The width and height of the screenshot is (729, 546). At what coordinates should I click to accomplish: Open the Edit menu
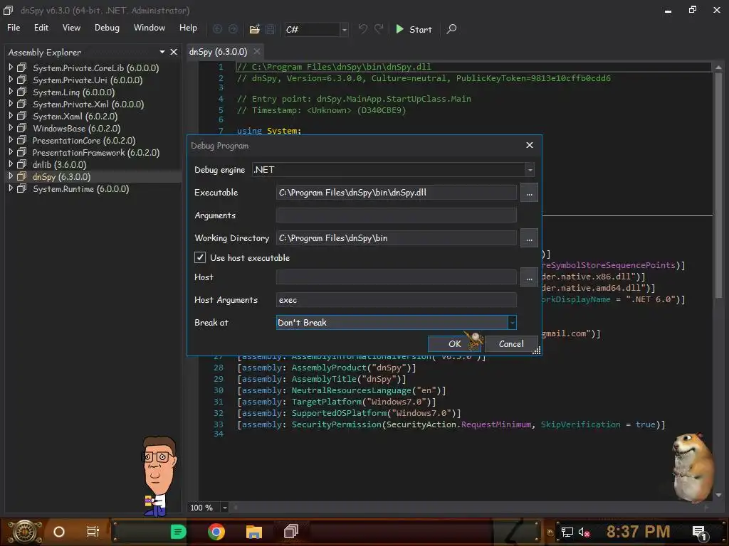pyautogui.click(x=41, y=28)
